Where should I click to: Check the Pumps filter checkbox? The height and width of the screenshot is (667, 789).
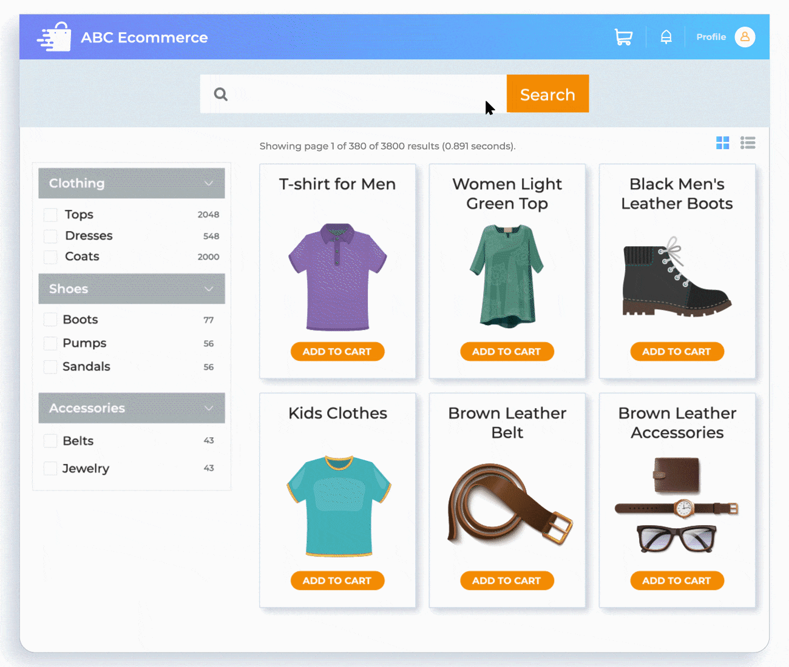pyautogui.click(x=50, y=343)
